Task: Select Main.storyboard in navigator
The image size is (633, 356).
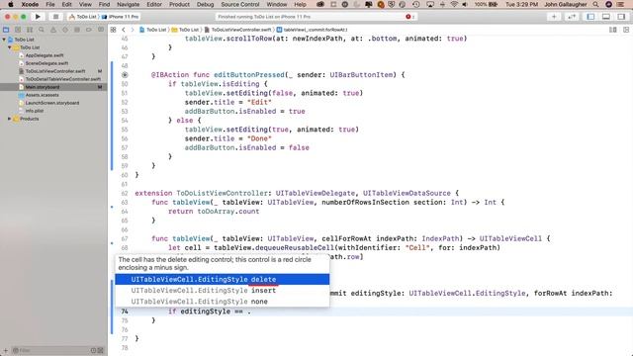Action: tap(42, 87)
